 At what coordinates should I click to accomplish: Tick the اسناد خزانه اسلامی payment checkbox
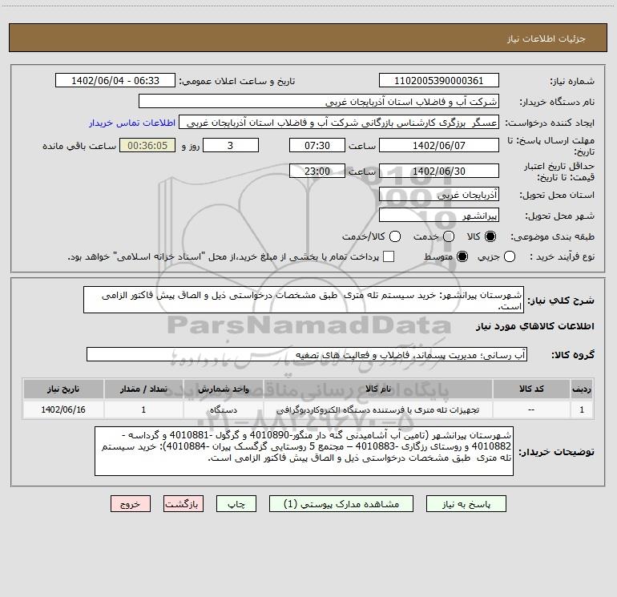point(389,256)
